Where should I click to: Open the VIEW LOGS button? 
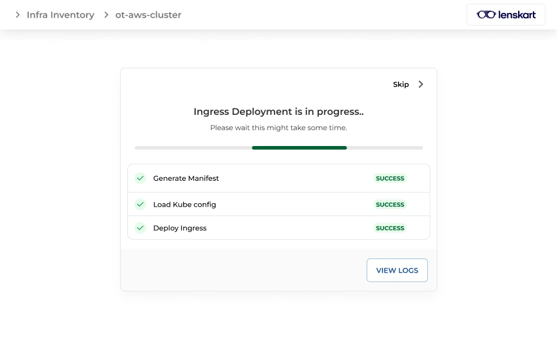pos(397,270)
